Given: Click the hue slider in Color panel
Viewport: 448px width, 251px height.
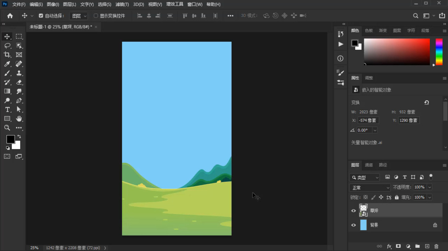Looking at the screenshot, I should point(439,52).
